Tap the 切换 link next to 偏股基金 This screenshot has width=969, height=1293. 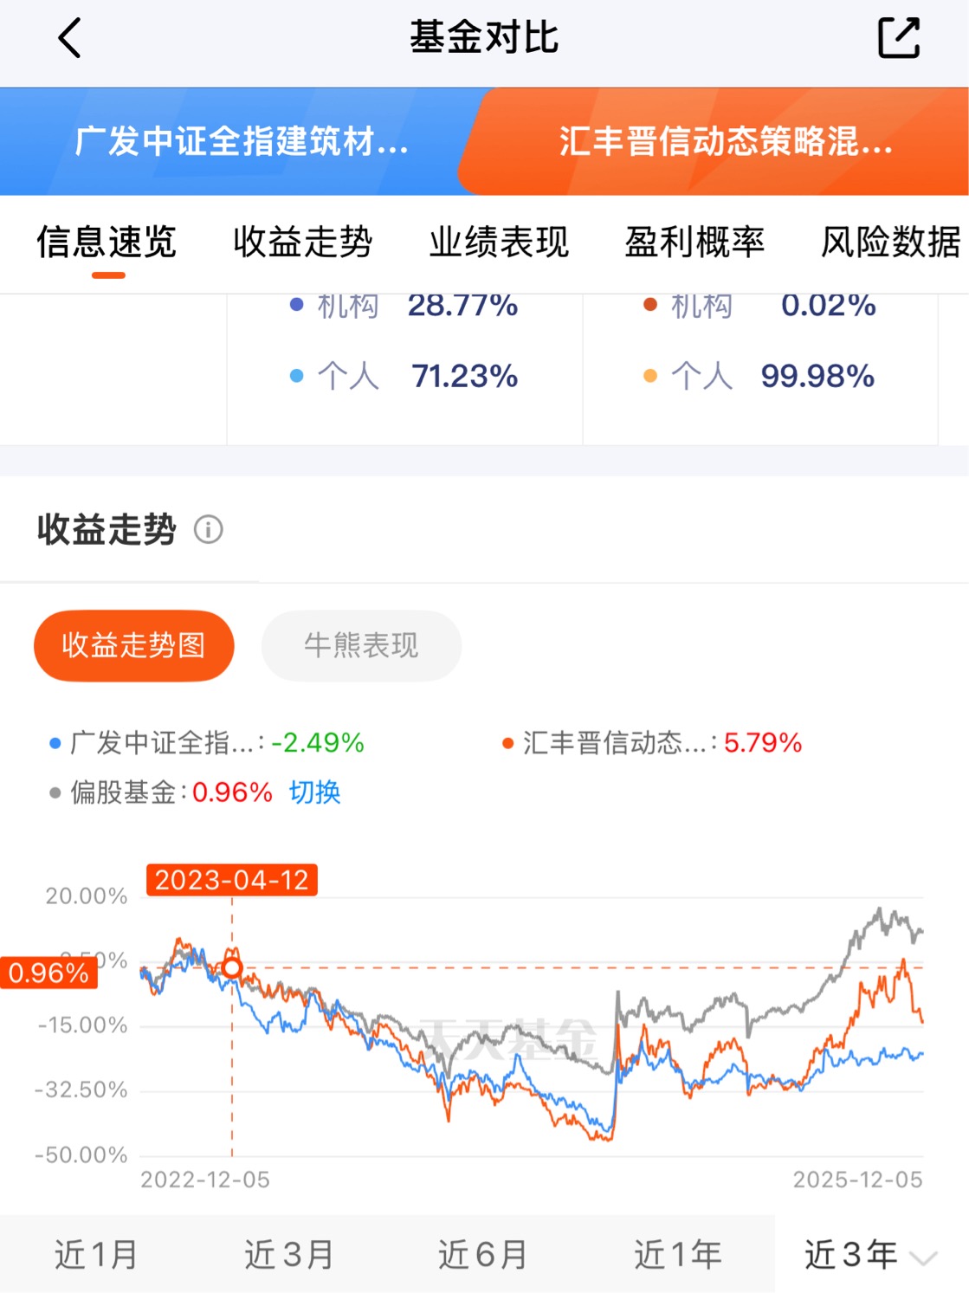(x=314, y=792)
